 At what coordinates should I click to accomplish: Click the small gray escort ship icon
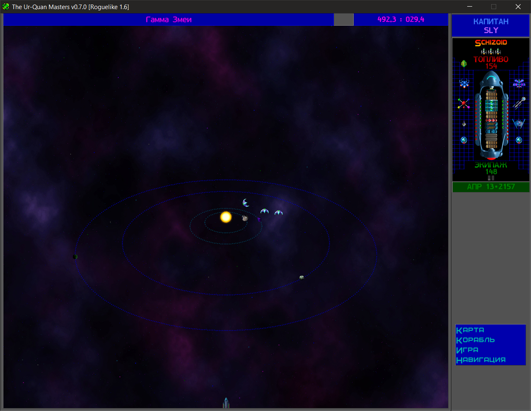tap(464, 124)
